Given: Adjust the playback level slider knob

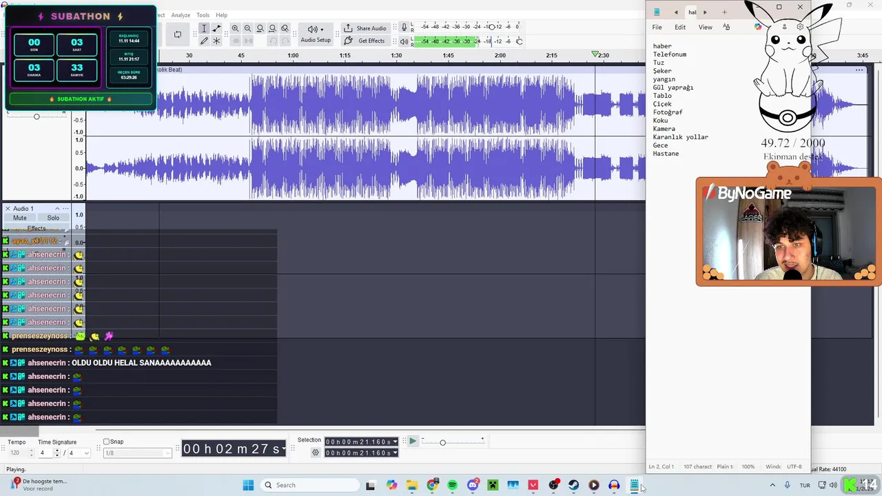Looking at the screenshot, I should (519, 41).
